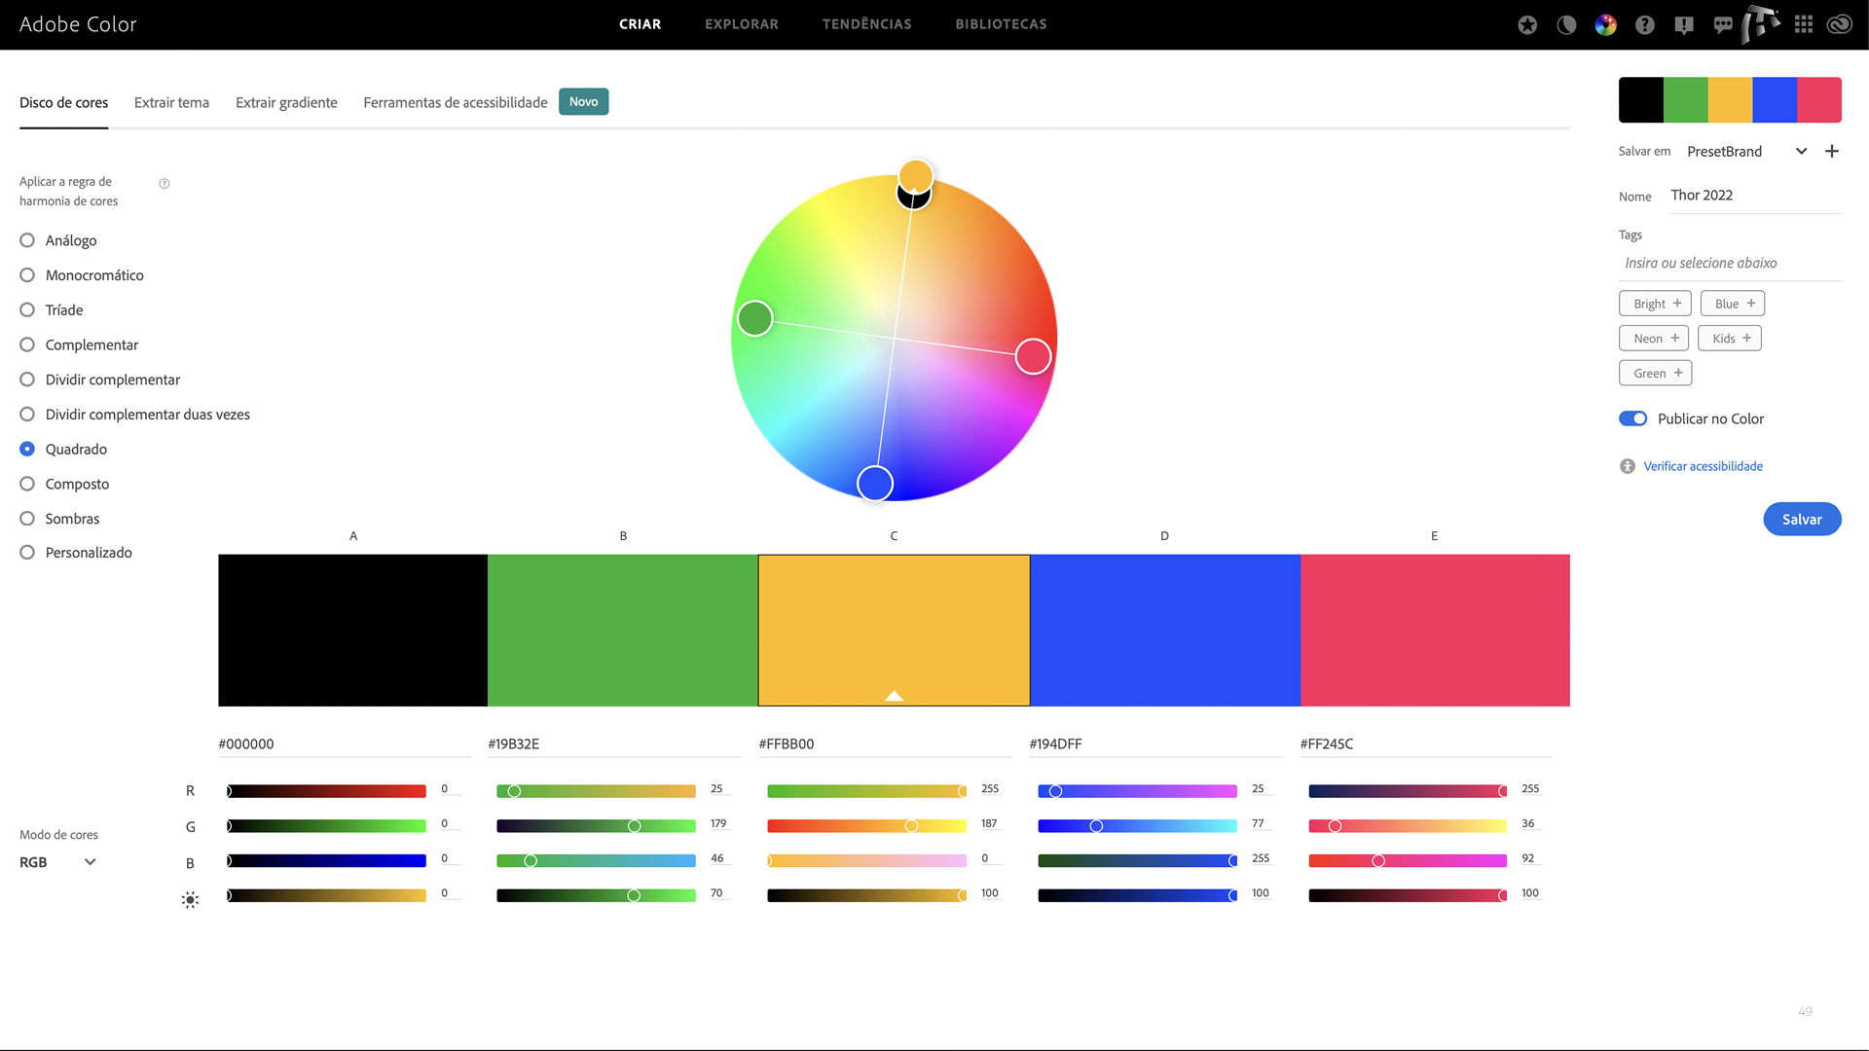Expand the PresetBrand library dropdown
1869x1051 pixels.
pos(1801,152)
